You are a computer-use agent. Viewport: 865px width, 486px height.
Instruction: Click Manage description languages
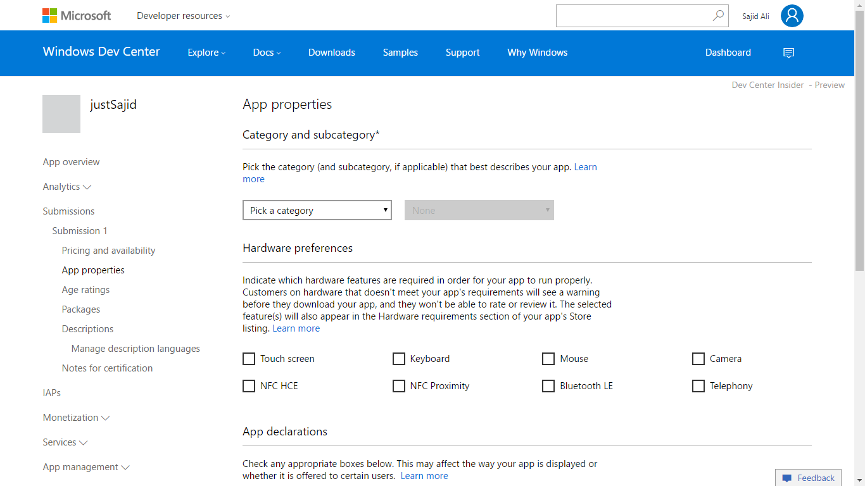(x=136, y=349)
